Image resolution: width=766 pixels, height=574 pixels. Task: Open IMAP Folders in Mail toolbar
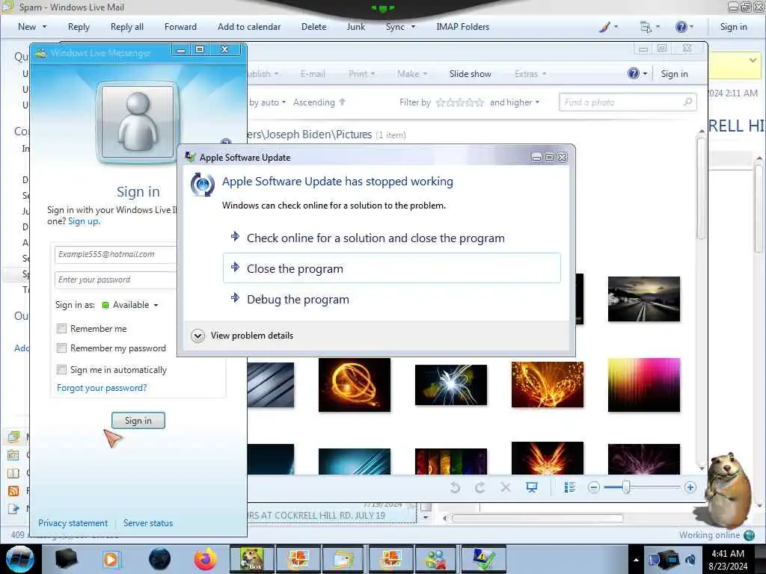pyautogui.click(x=462, y=27)
